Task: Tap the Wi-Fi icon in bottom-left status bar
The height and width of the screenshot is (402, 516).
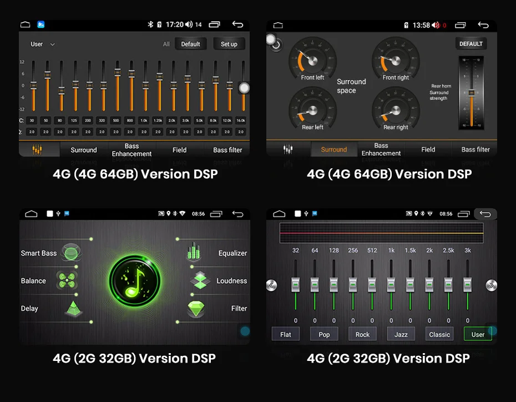Action: pos(183,214)
